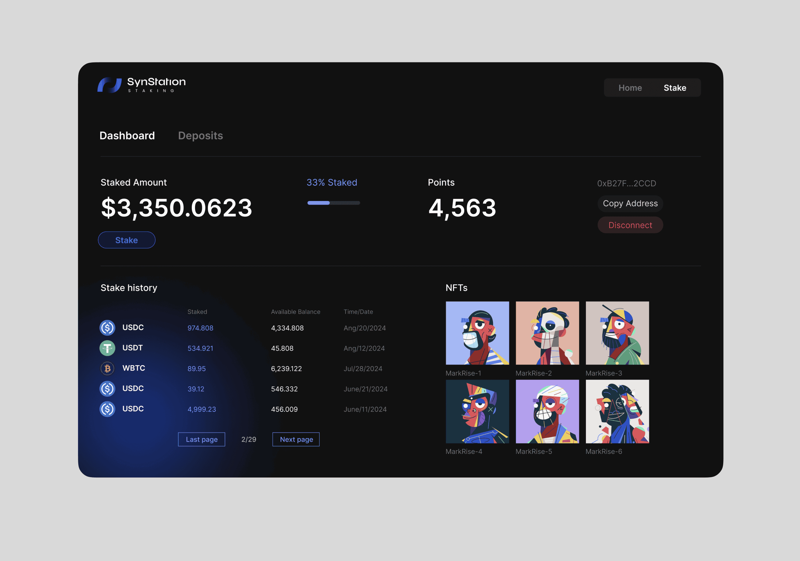Screen dimensions: 800x561
Task: Click the SynStation logo icon
Action: point(109,85)
